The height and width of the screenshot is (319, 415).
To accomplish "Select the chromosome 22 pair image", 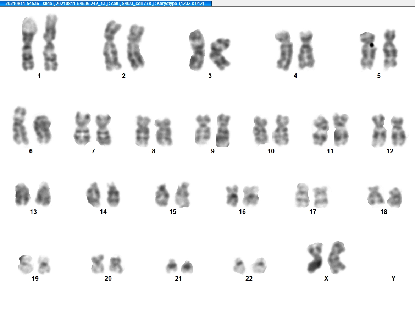I will coord(250,265).
